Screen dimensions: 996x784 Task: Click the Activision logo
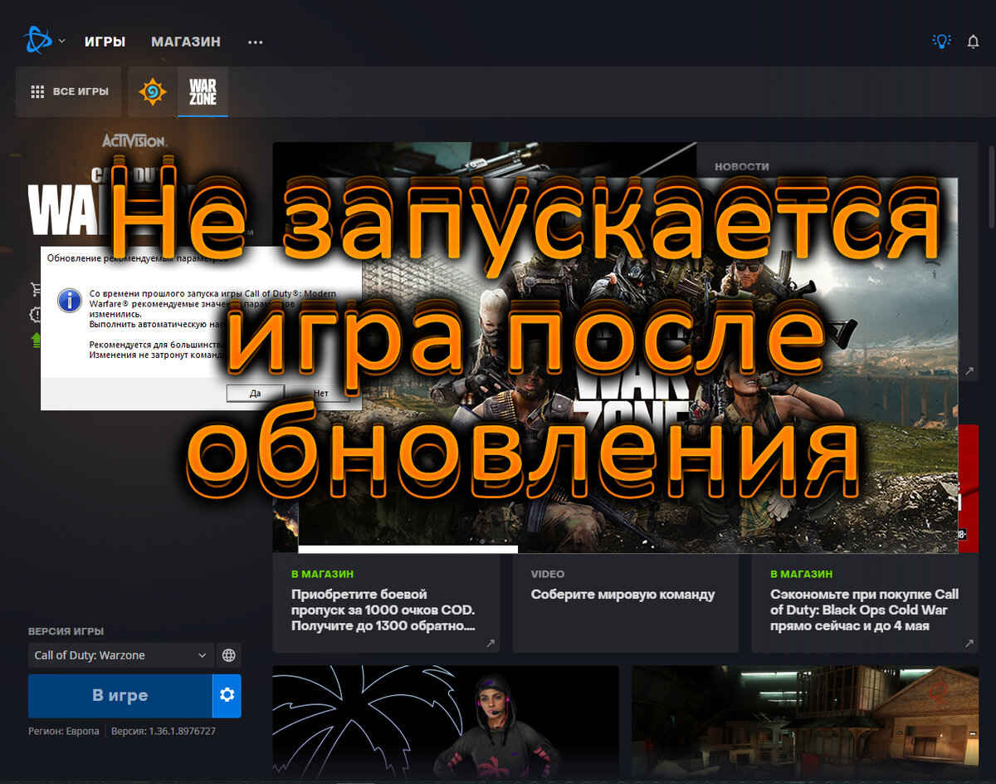point(134,140)
